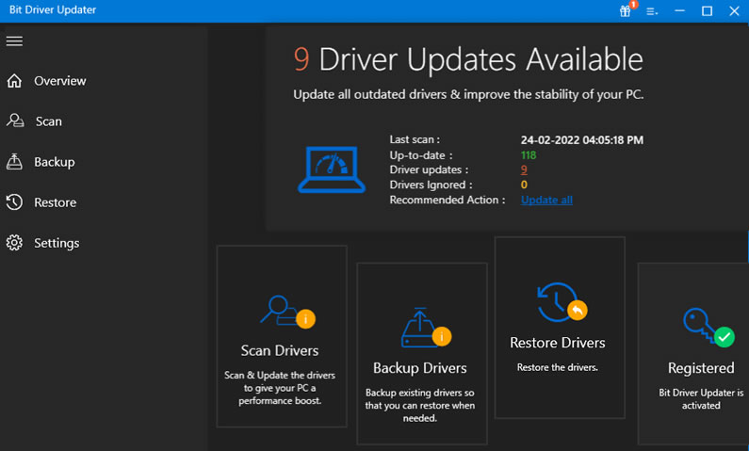Screen dimensions: 749x451
Task: Click the Restore clock icon in sidebar
Action: point(14,201)
